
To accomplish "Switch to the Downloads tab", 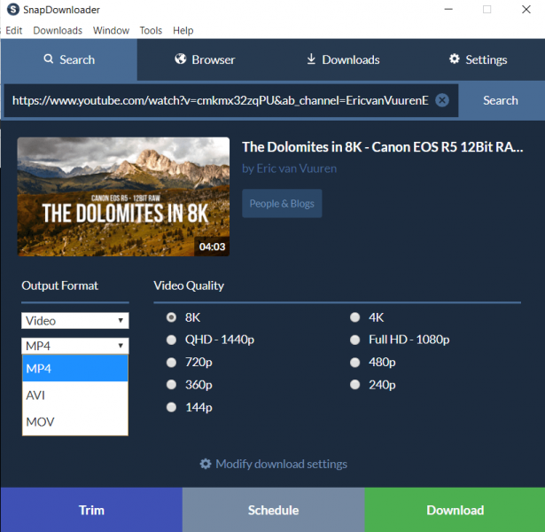I will pos(342,59).
